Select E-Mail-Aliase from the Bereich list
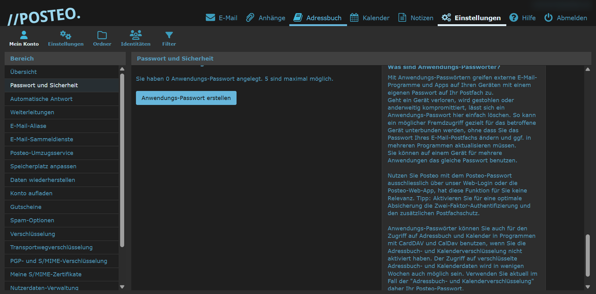 coord(28,126)
